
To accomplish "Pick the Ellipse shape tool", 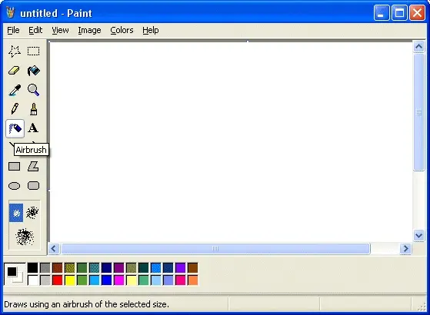I will click(x=15, y=186).
